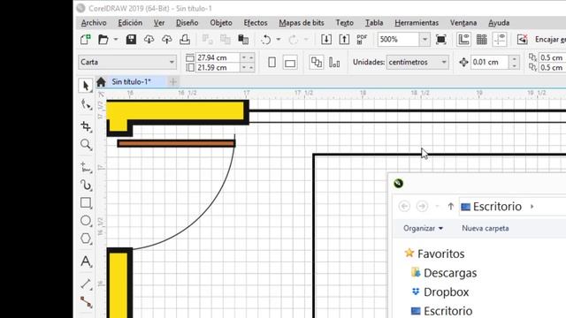Viewport: 566px width, 318px height.
Task: Switch to Sin título-1 document tab
Action: click(131, 82)
